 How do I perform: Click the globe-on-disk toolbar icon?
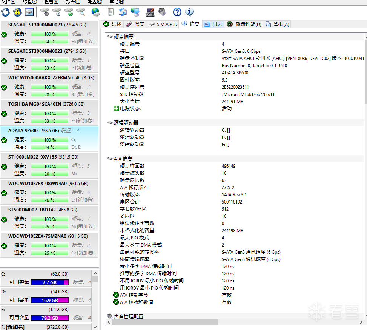tap(96, 12)
